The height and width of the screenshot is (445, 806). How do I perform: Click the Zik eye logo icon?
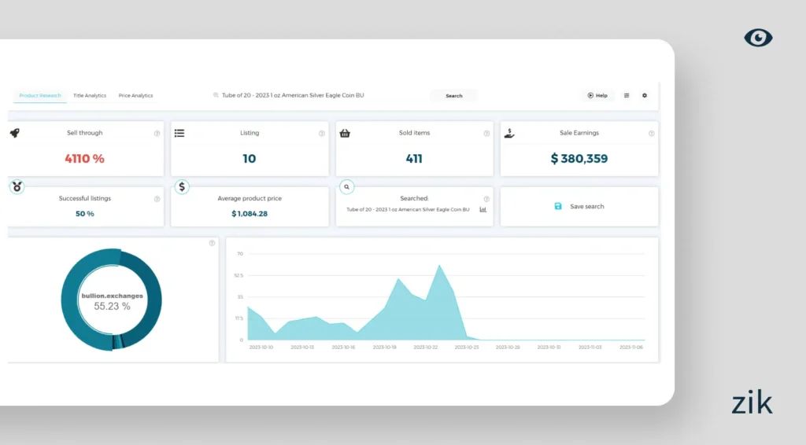click(758, 38)
